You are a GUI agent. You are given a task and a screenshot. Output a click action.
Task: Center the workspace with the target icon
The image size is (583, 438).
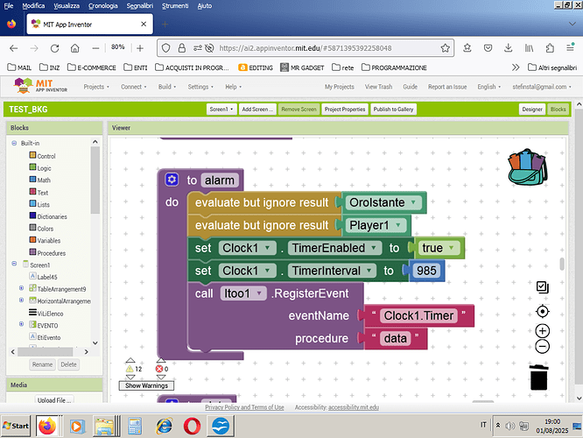[x=542, y=311]
